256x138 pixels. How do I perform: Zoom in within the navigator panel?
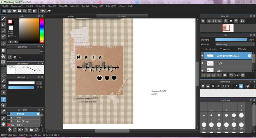pyautogui.click(x=209, y=21)
